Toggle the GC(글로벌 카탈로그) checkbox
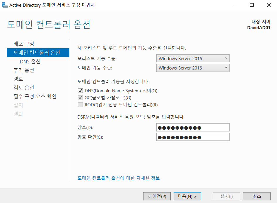Screen dimensions: 277x203 point(81,98)
